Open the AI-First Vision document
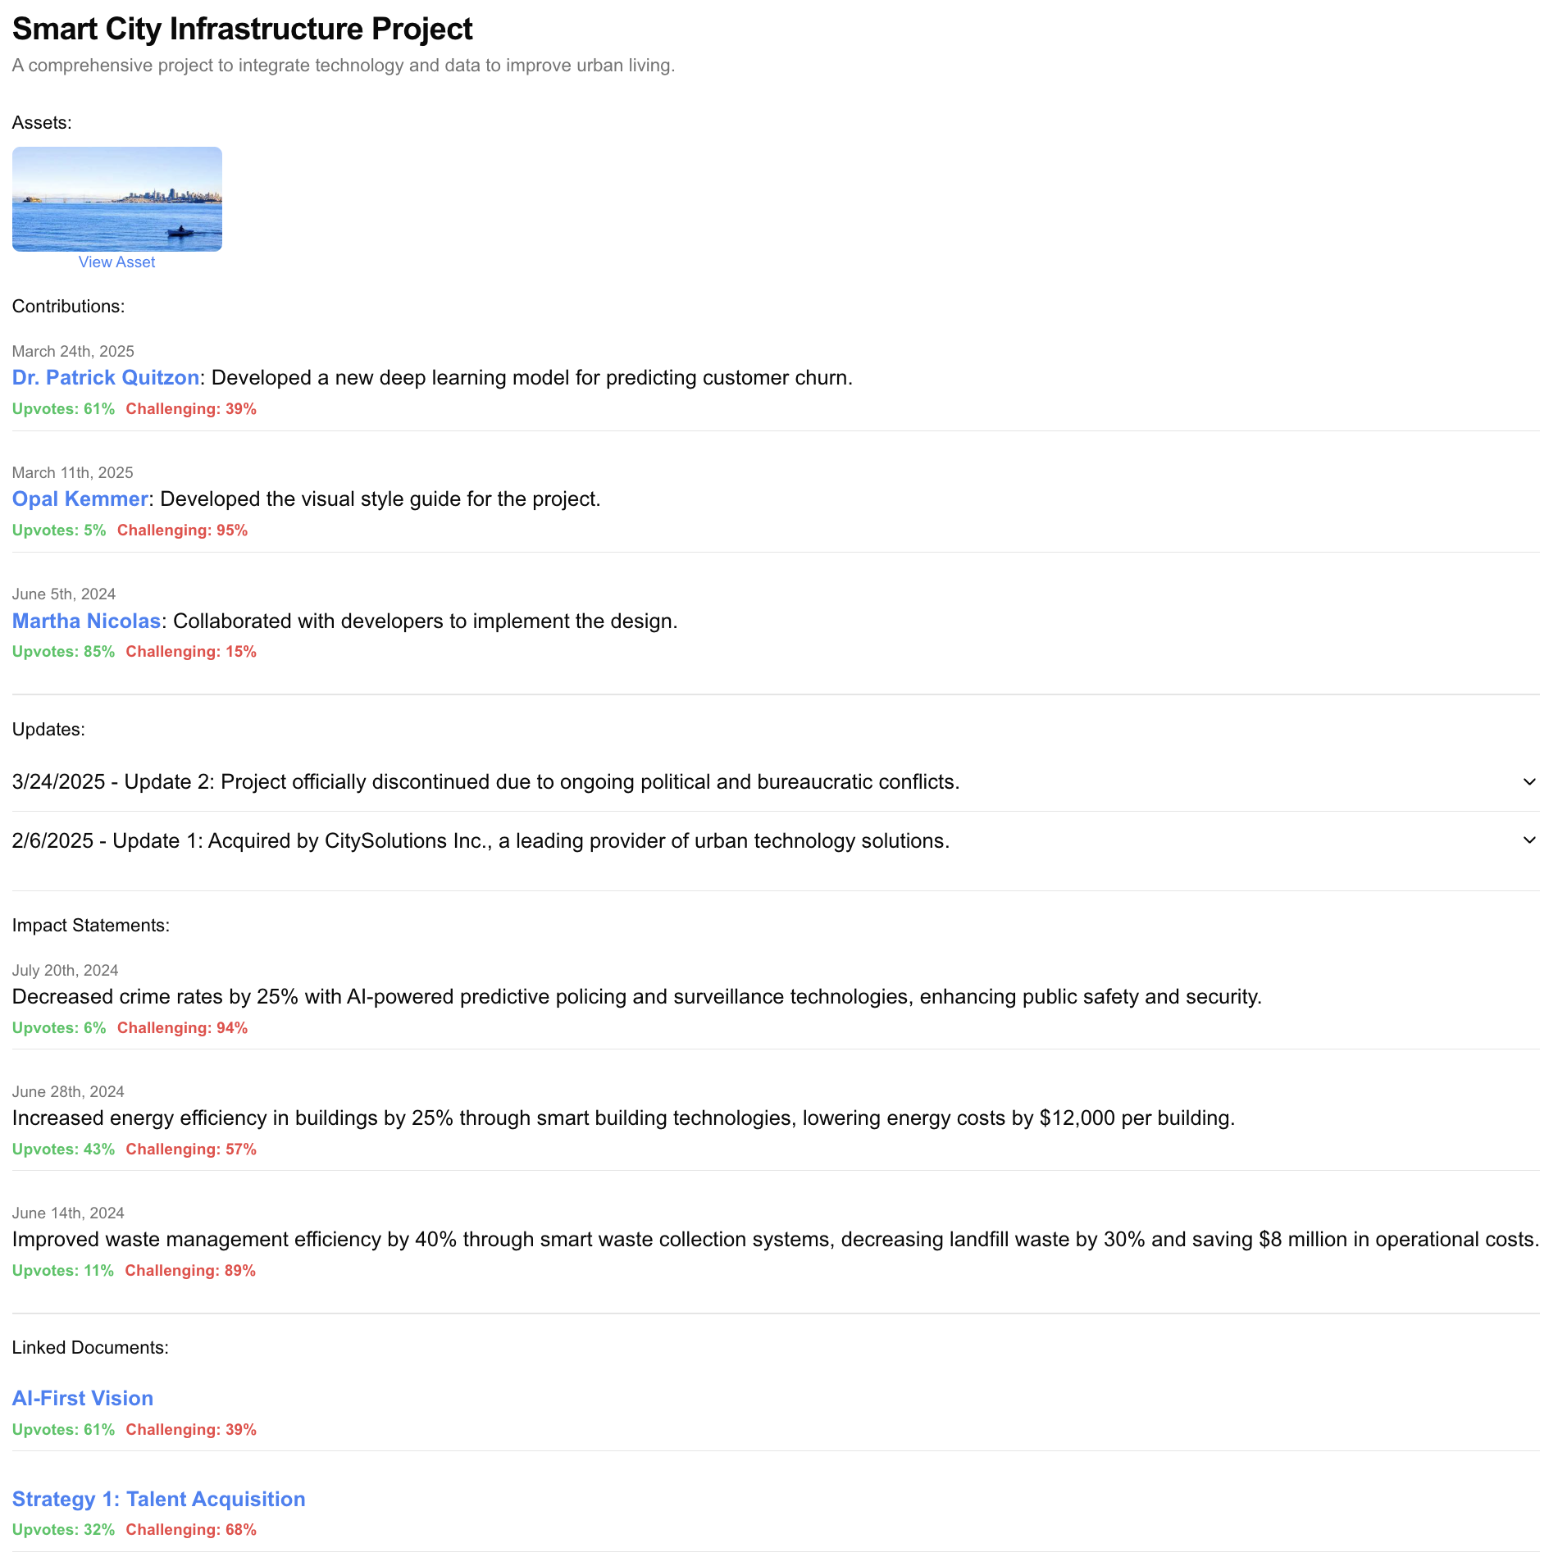Image resolution: width=1558 pixels, height=1566 pixels. [x=83, y=1398]
